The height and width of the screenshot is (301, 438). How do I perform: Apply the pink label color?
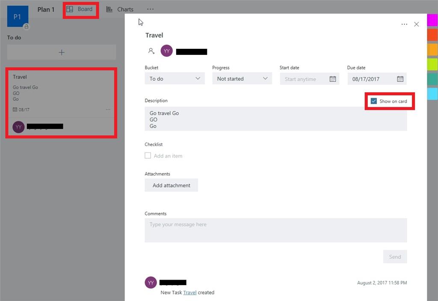point(432,20)
